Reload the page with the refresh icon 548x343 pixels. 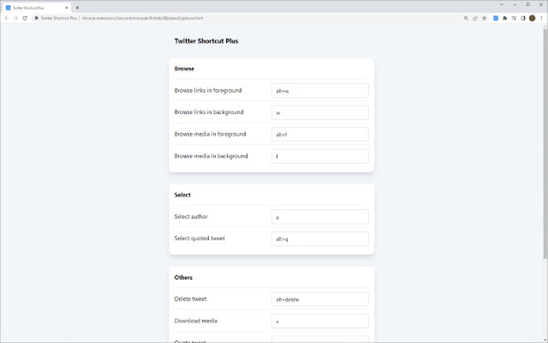click(x=25, y=18)
